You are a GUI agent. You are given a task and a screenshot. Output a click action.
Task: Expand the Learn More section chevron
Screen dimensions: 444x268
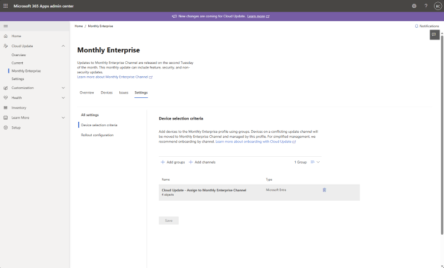coord(63,118)
